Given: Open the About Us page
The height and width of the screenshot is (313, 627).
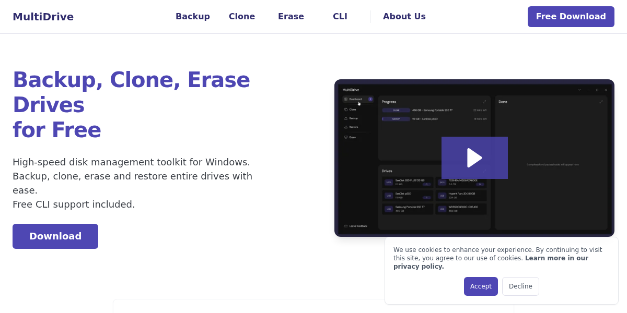Looking at the screenshot, I should pos(404,16).
